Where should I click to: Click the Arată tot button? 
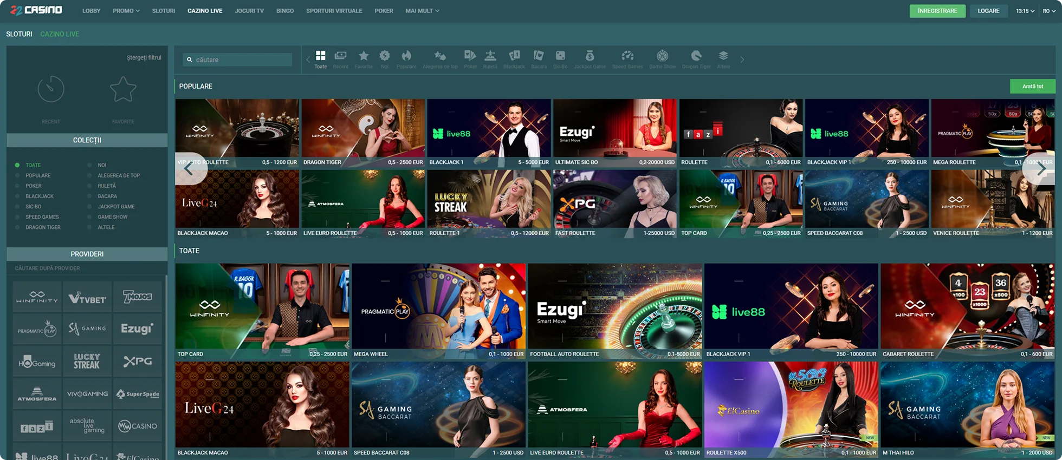(1033, 87)
